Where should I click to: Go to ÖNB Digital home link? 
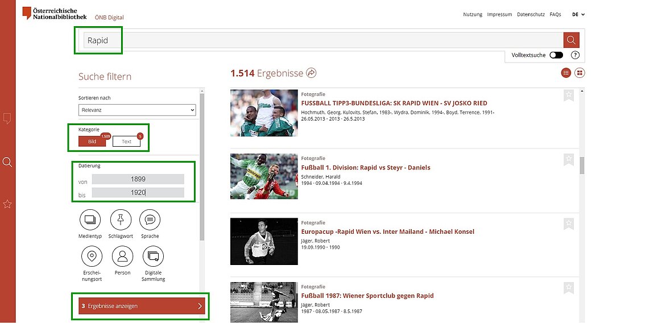109,18
